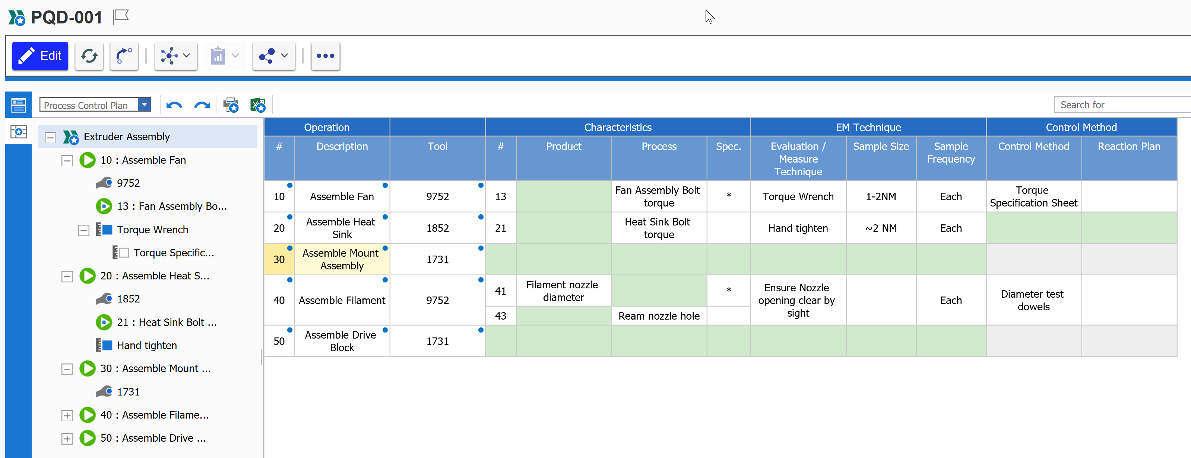This screenshot has width=1191, height=458.
Task: Click the curved arrow route icon
Action: (124, 56)
